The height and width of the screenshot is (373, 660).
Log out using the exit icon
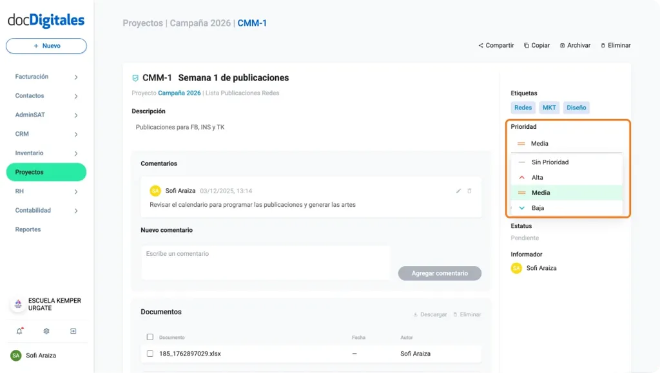(x=73, y=330)
